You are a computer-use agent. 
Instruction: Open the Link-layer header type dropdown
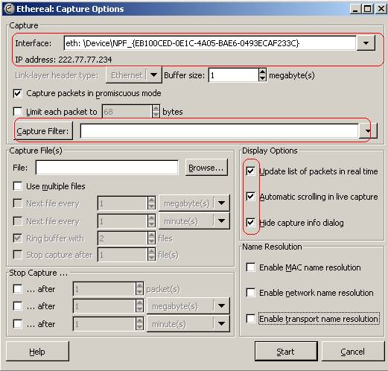pos(153,75)
